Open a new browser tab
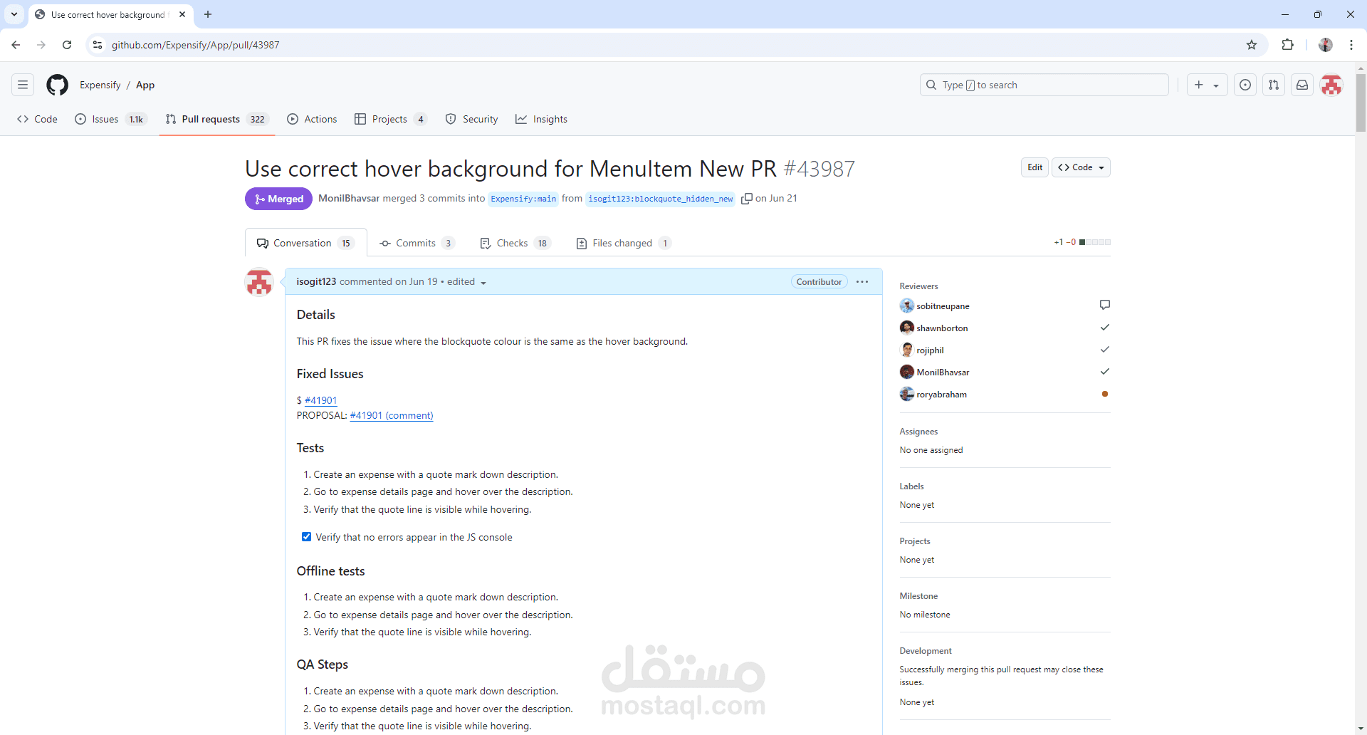Screen dimensions: 1367x735 208,14
